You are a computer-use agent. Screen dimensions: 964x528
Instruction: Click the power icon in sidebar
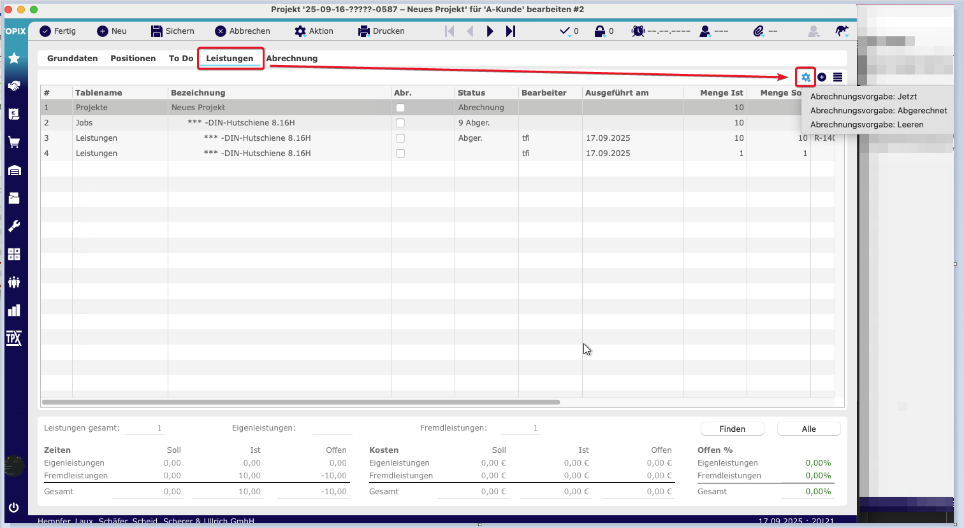pyautogui.click(x=14, y=508)
